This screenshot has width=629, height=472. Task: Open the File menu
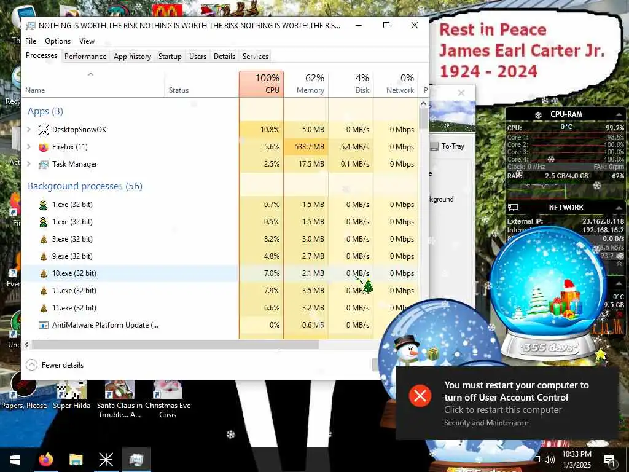[31, 41]
